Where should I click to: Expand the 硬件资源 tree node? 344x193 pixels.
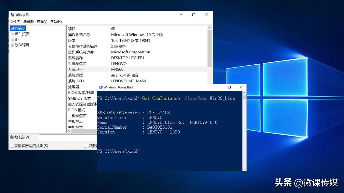point(13,34)
